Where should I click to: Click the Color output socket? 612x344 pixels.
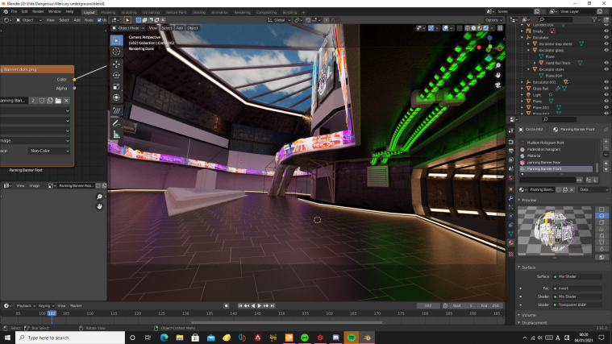[74, 79]
